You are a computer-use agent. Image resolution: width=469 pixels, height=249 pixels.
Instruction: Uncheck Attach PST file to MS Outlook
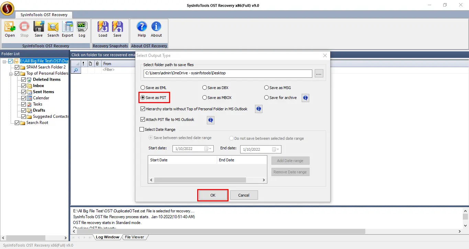pos(143,120)
